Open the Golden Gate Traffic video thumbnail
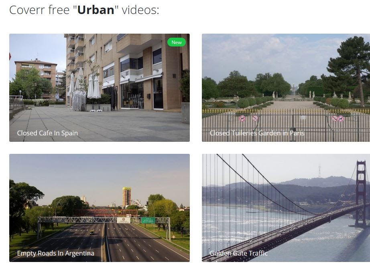The image size is (370, 276). click(x=286, y=208)
